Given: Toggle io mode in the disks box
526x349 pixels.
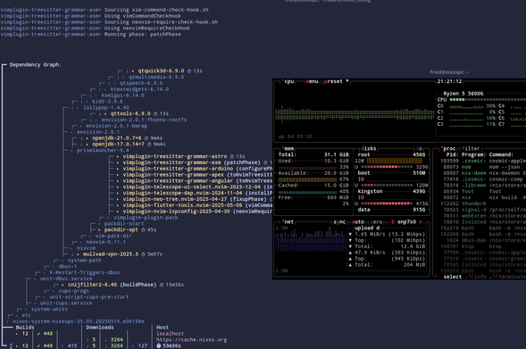Looking at the screenshot, I should click(419, 148).
